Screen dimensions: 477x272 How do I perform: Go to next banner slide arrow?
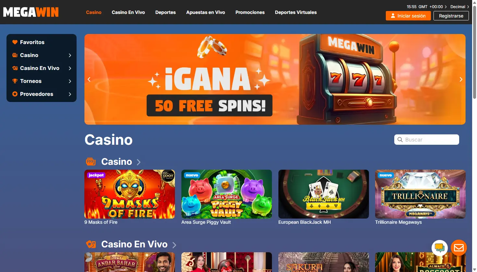point(461,79)
